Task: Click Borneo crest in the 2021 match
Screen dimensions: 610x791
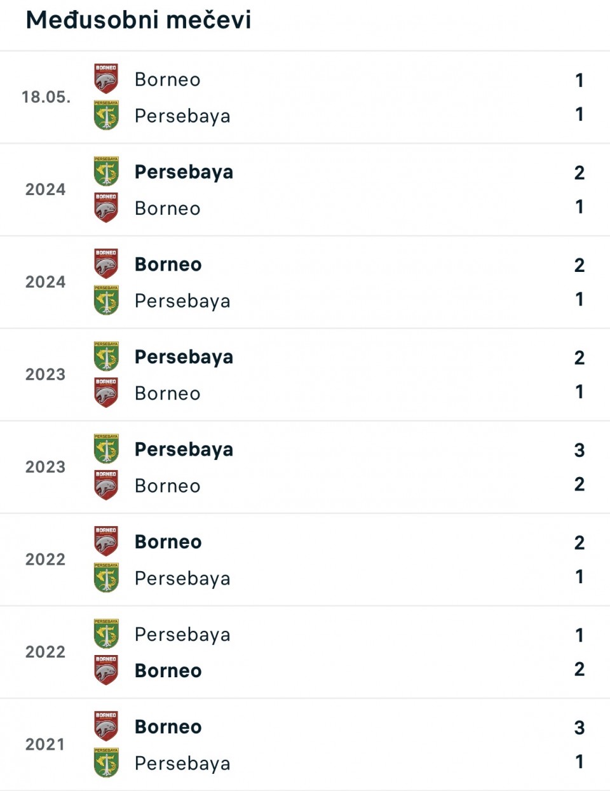Action: [x=106, y=726]
